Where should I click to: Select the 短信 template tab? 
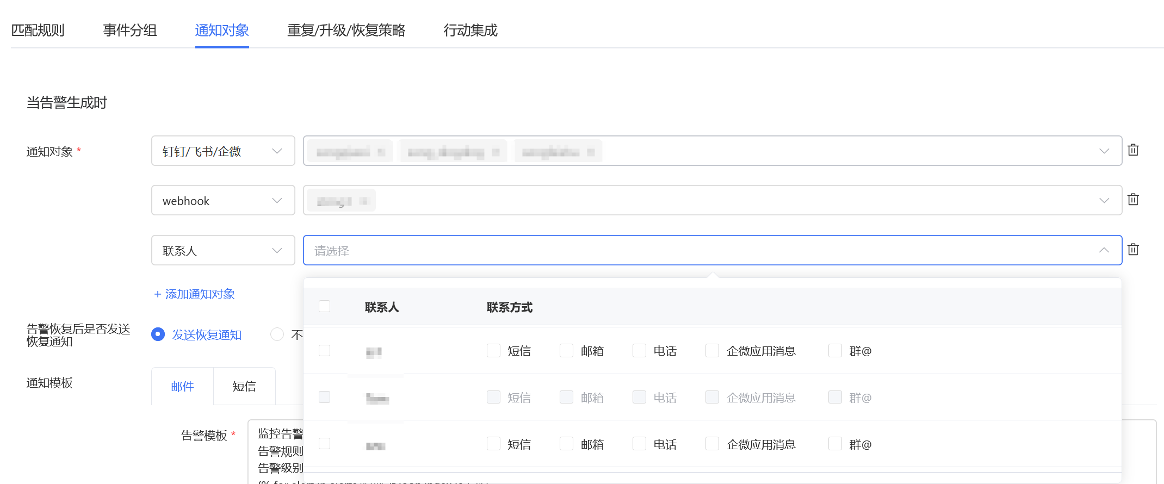[244, 386]
